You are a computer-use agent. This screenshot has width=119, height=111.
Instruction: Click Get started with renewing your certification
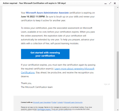coord(45,54)
